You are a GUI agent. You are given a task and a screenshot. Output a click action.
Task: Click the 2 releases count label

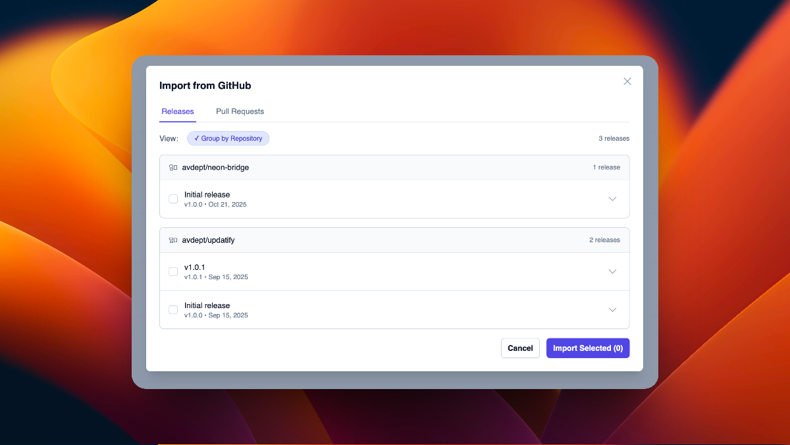(604, 240)
